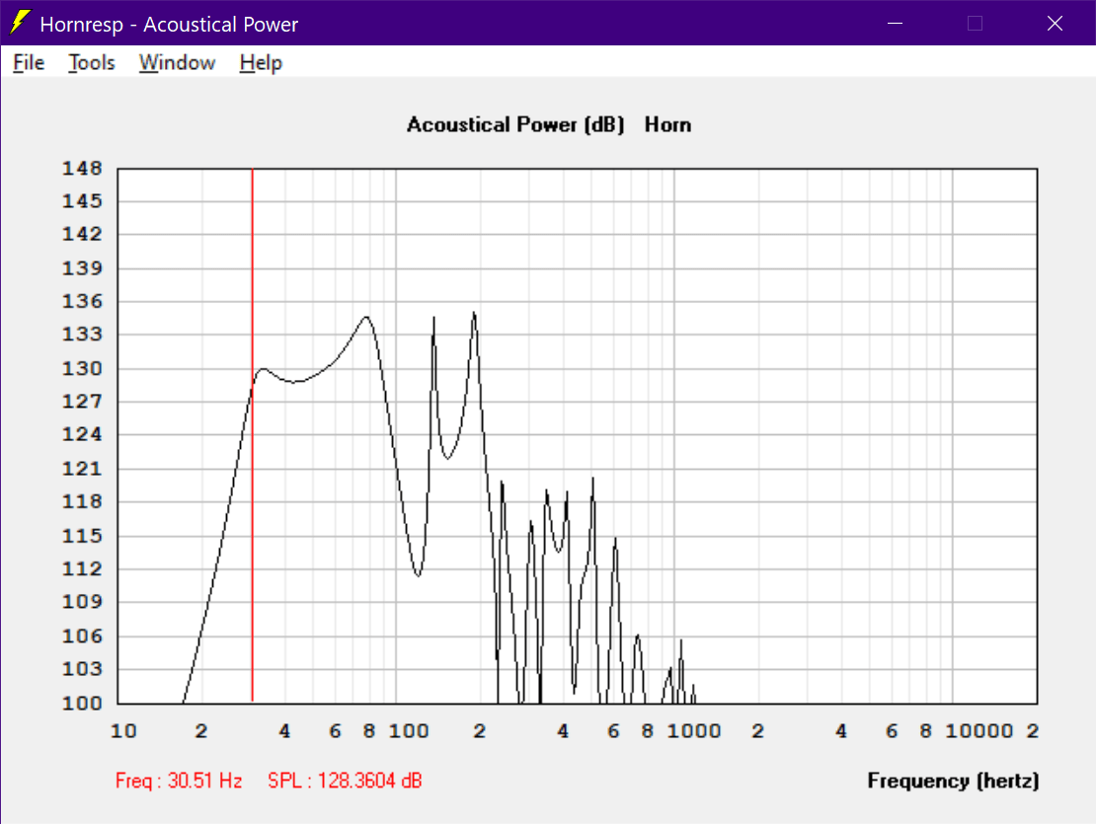Click the 10000 Hz axis label
The width and height of the screenshot is (1096, 824).
(x=979, y=731)
